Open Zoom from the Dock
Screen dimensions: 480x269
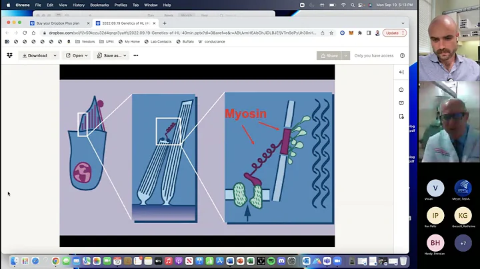point(337,261)
